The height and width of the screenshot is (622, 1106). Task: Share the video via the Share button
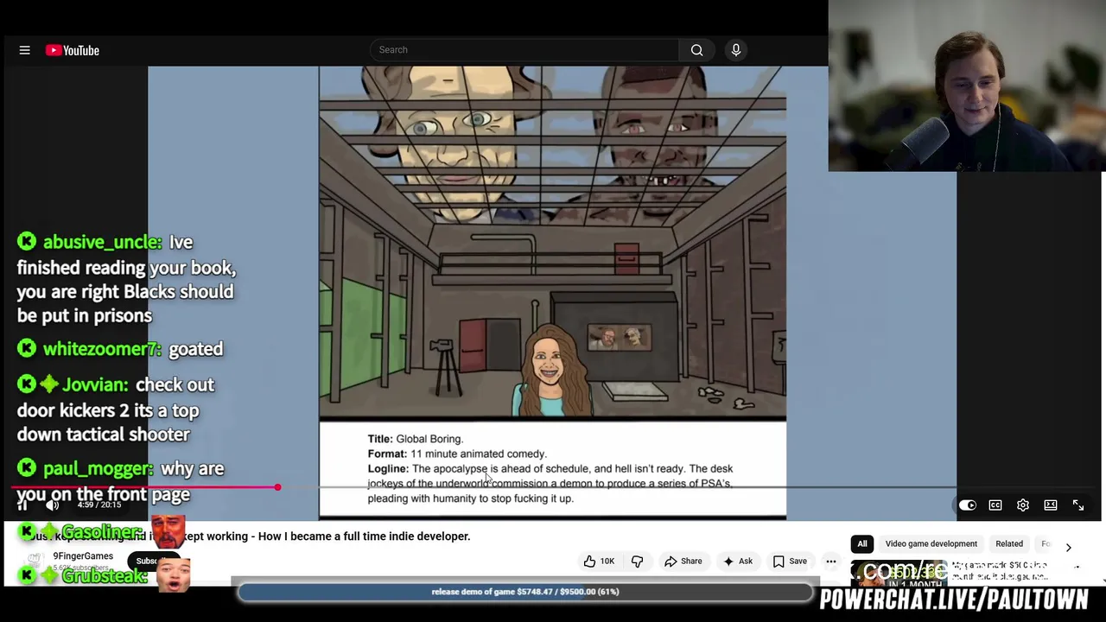click(x=683, y=561)
